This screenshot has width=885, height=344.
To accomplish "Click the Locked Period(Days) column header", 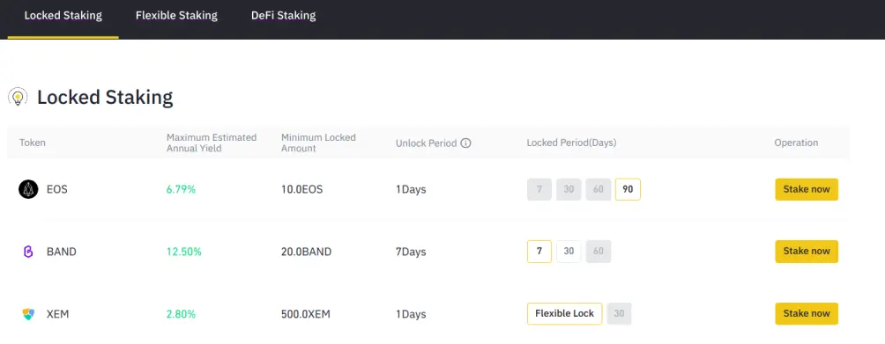I will (571, 143).
